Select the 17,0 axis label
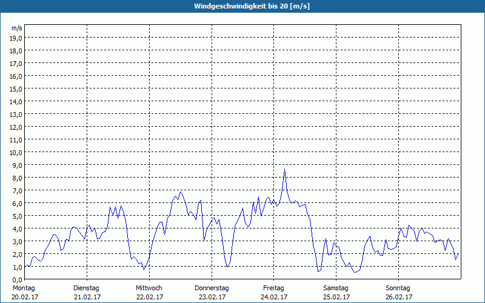The width and height of the screenshot is (485, 303). click(16, 64)
